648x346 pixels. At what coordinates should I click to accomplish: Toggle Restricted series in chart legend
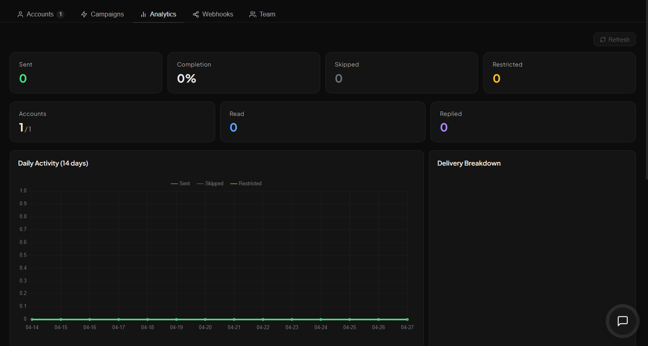pyautogui.click(x=246, y=184)
